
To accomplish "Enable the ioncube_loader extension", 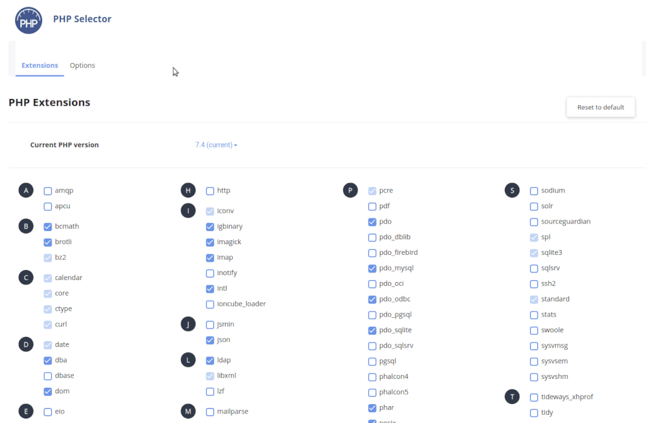I will [x=209, y=303].
